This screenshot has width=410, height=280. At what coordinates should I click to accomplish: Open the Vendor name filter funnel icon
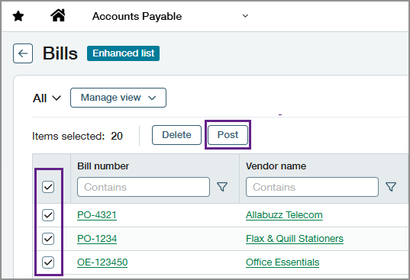pos(391,187)
